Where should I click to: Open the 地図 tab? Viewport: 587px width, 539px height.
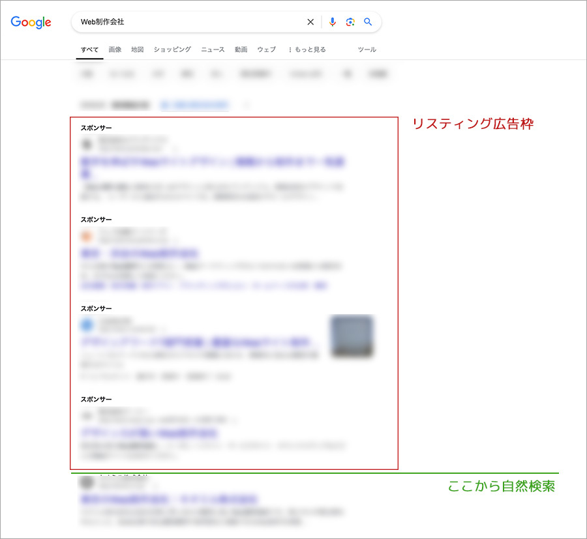(x=137, y=50)
